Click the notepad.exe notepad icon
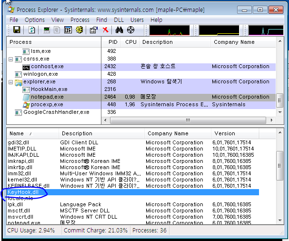Image resolution: width=289 pixels, height=241 pixels. point(26,97)
